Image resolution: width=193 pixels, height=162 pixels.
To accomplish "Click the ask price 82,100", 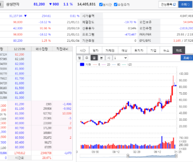I will point(20,59).
